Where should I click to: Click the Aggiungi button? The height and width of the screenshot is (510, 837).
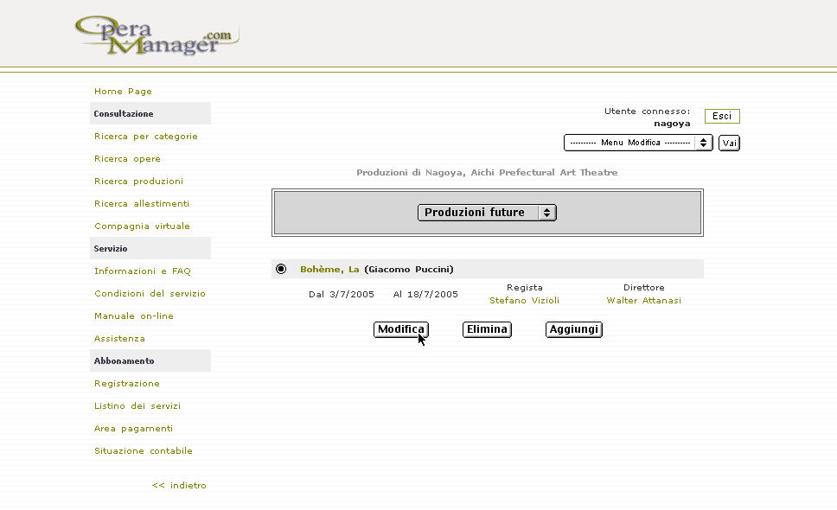point(573,329)
